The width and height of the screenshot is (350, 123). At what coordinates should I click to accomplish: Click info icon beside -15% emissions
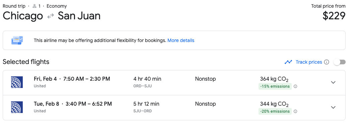pos(295,87)
